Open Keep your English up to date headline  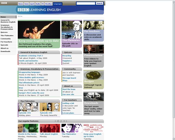[39, 41]
